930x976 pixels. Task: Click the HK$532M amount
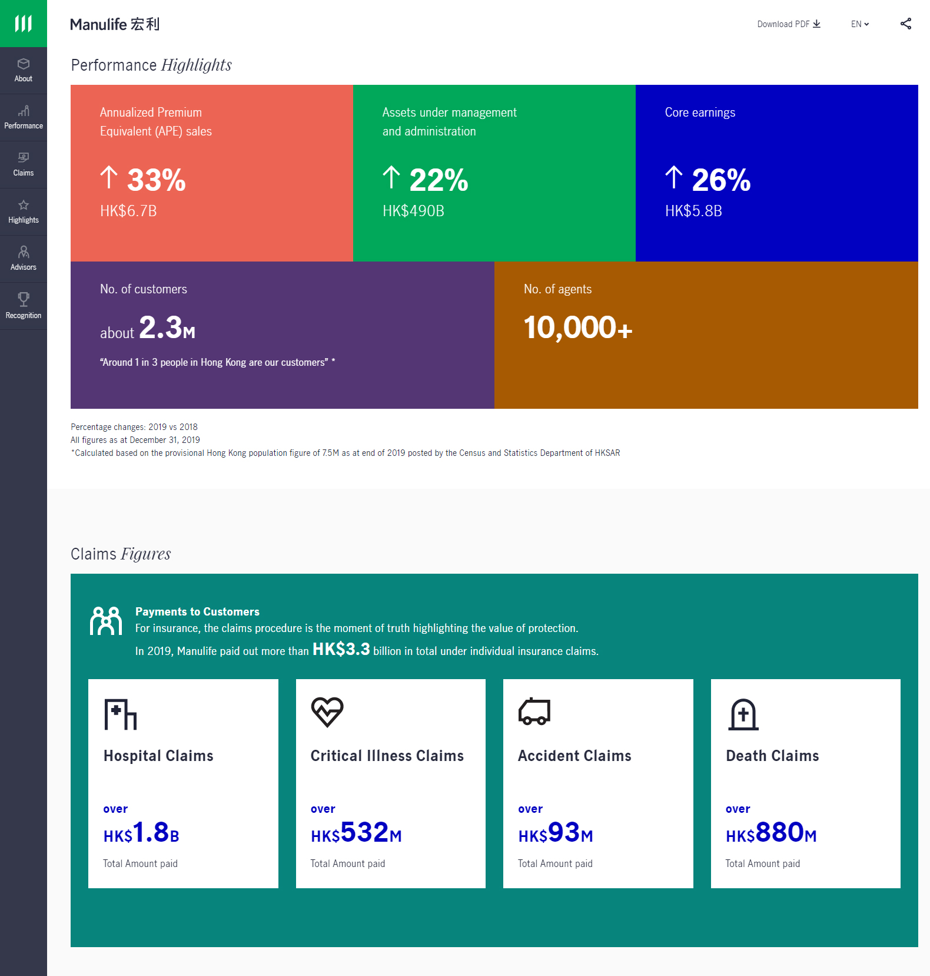click(x=356, y=833)
